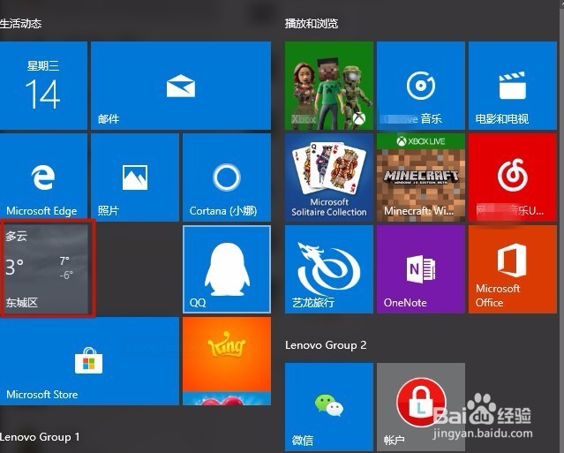Open the Mail (邮件) tile
Viewport: 564px width, 453px height.
pyautogui.click(x=181, y=86)
